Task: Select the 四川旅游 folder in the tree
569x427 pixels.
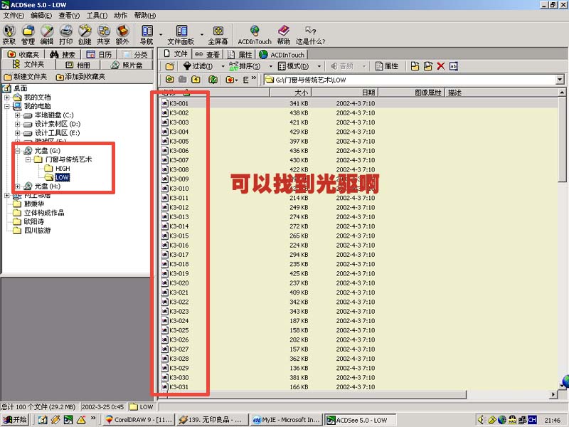Action: (38, 231)
